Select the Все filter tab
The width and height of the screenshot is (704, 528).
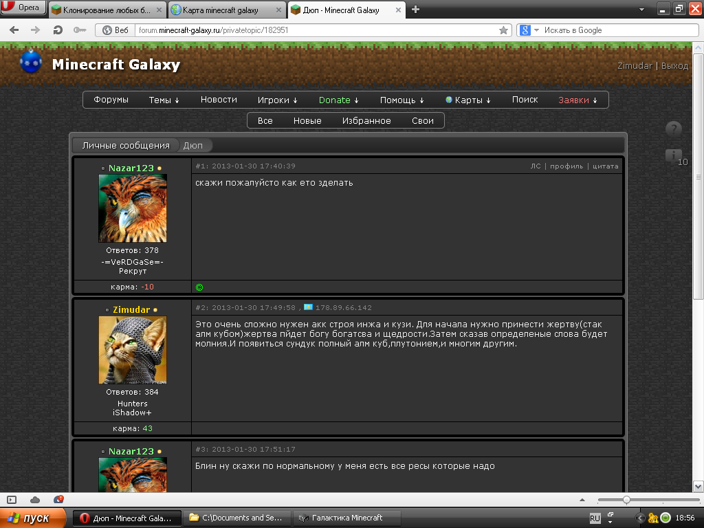[x=265, y=121]
